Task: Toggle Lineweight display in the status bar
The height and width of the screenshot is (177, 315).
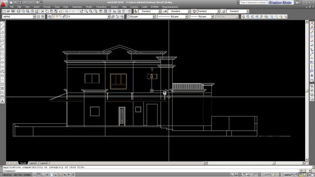Action: tap(69, 175)
